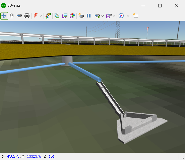Image resolution: width=185 pixels, height=160 pixels.
Task: Expand the compass dropdown arrow
Action: pyautogui.click(x=128, y=16)
